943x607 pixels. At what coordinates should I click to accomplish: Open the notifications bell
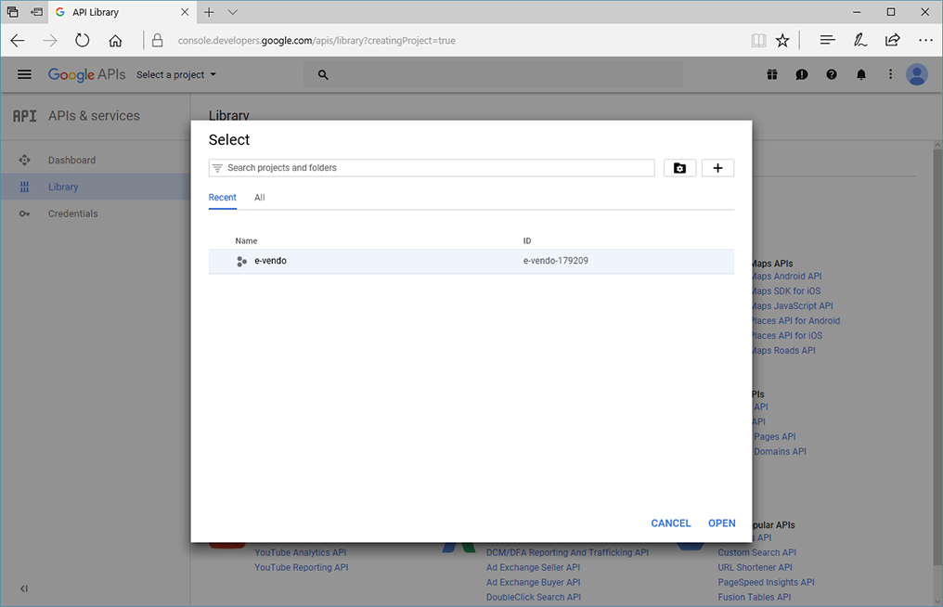point(861,74)
